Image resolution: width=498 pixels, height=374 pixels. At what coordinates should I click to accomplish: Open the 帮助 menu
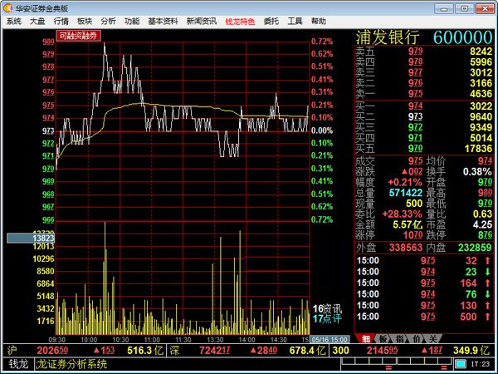tap(319, 21)
